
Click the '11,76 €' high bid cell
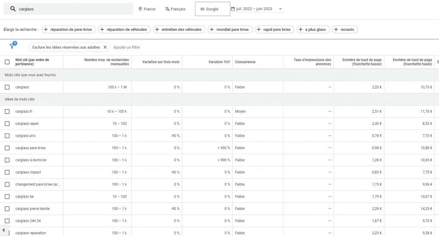tap(426, 112)
